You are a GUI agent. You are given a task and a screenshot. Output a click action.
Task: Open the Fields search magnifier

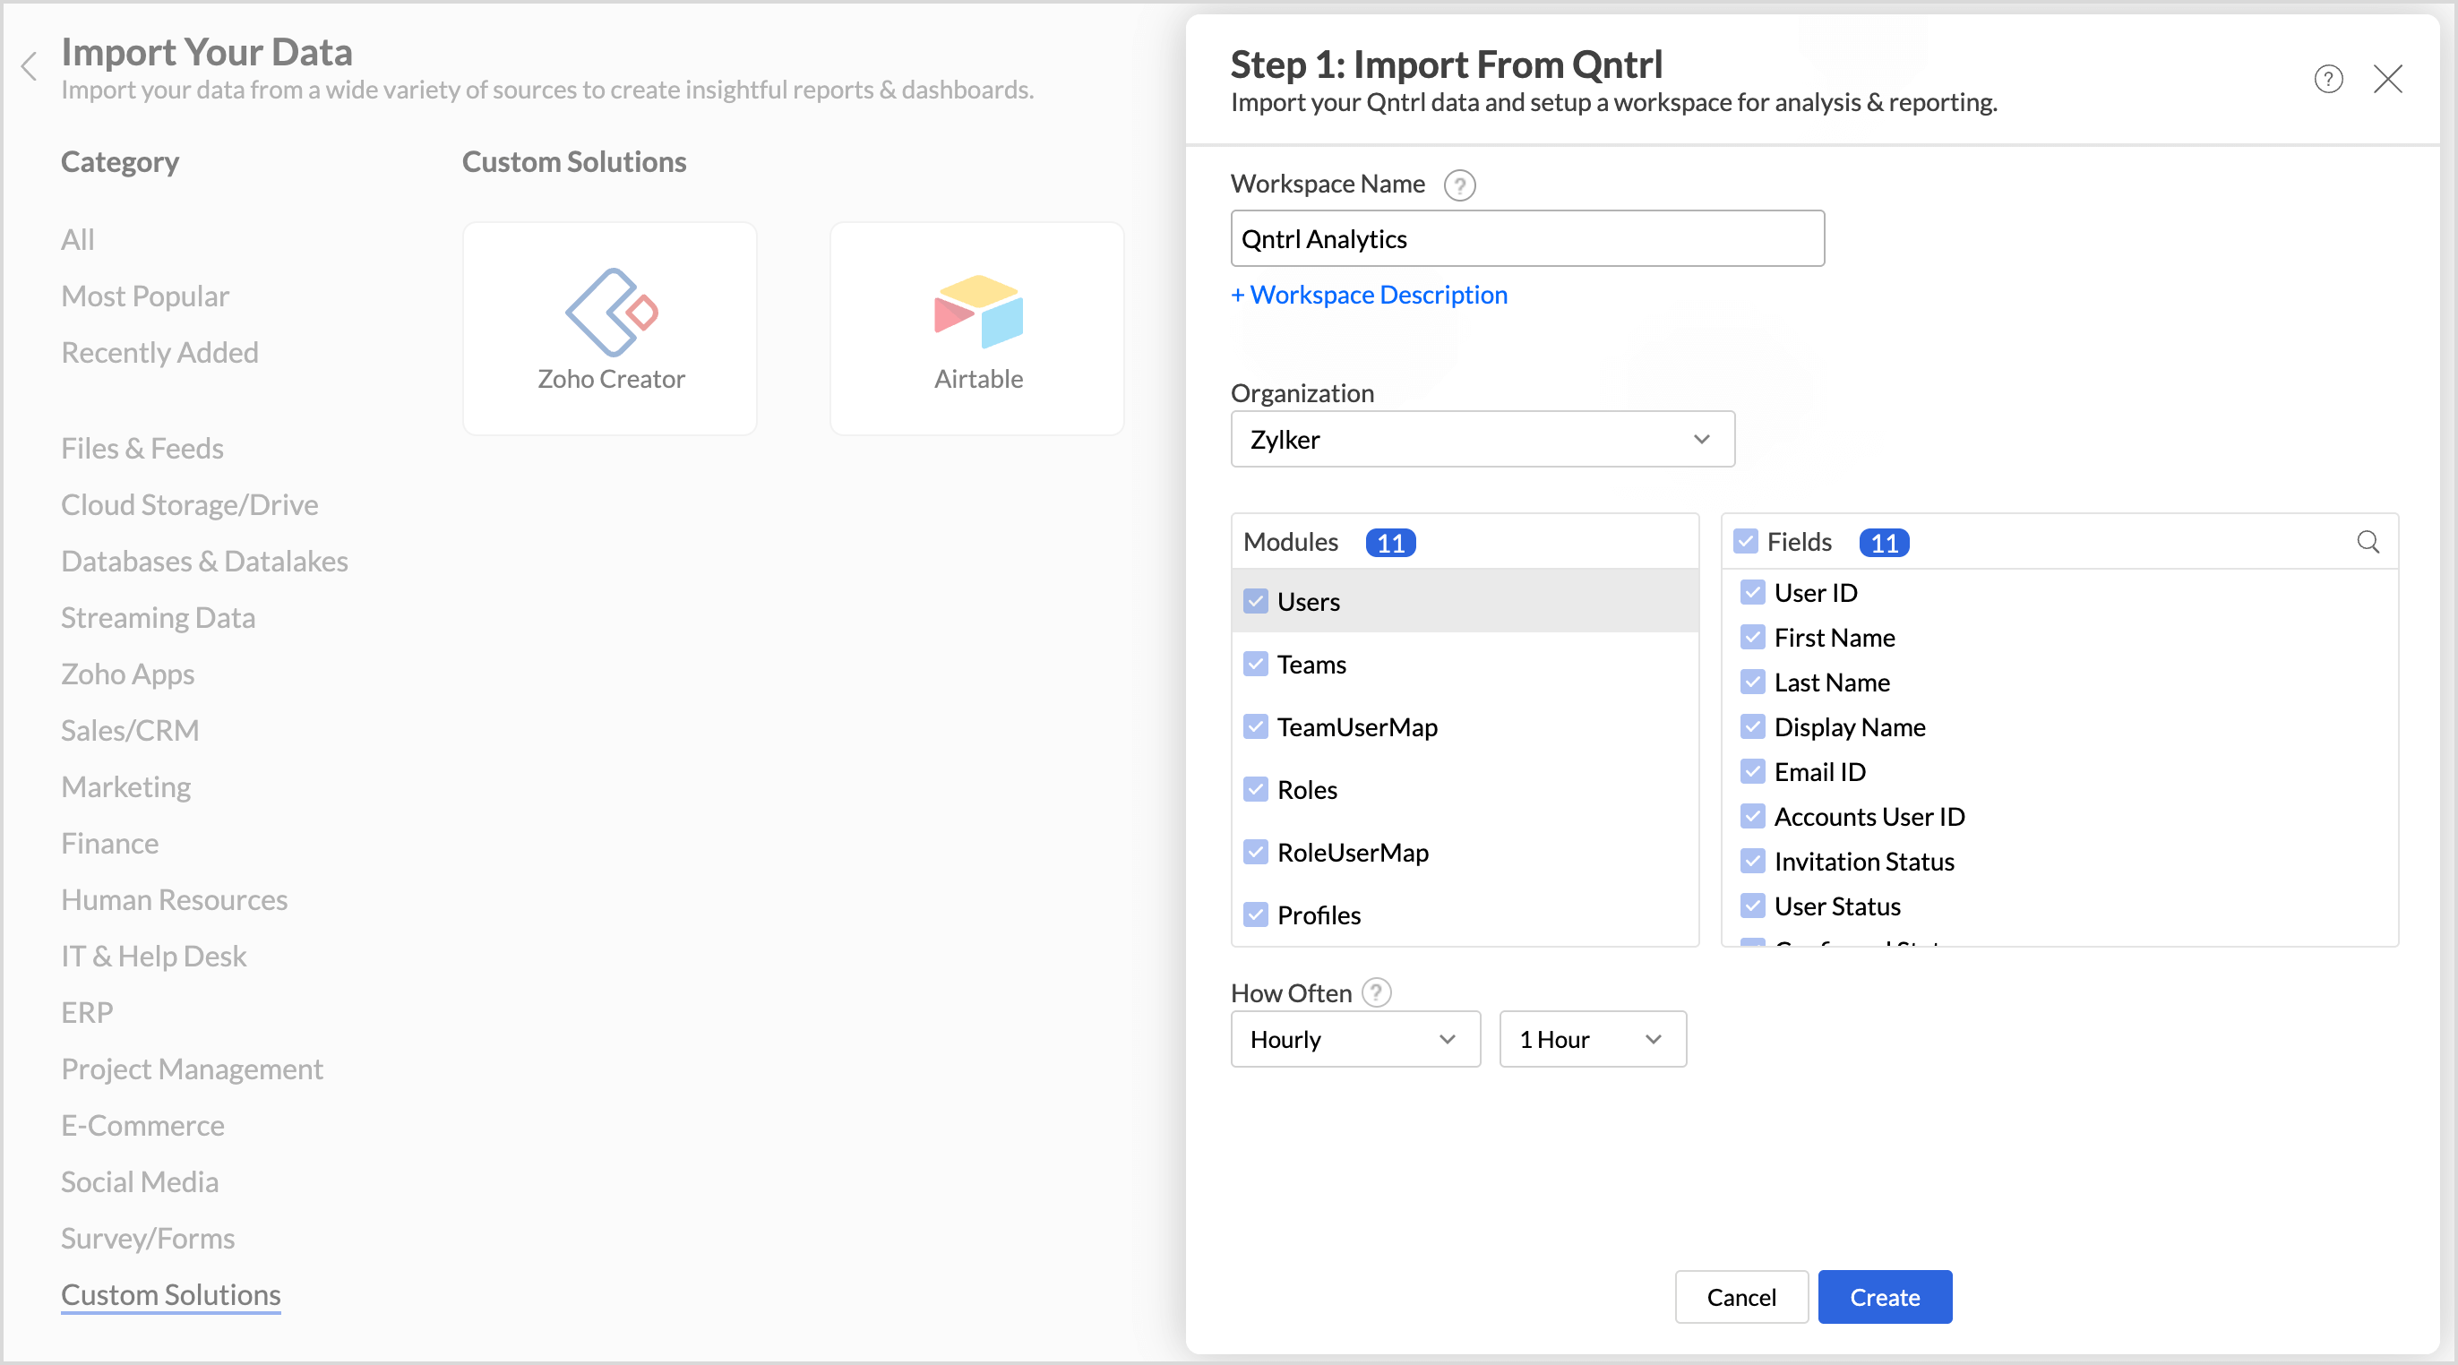click(2368, 542)
